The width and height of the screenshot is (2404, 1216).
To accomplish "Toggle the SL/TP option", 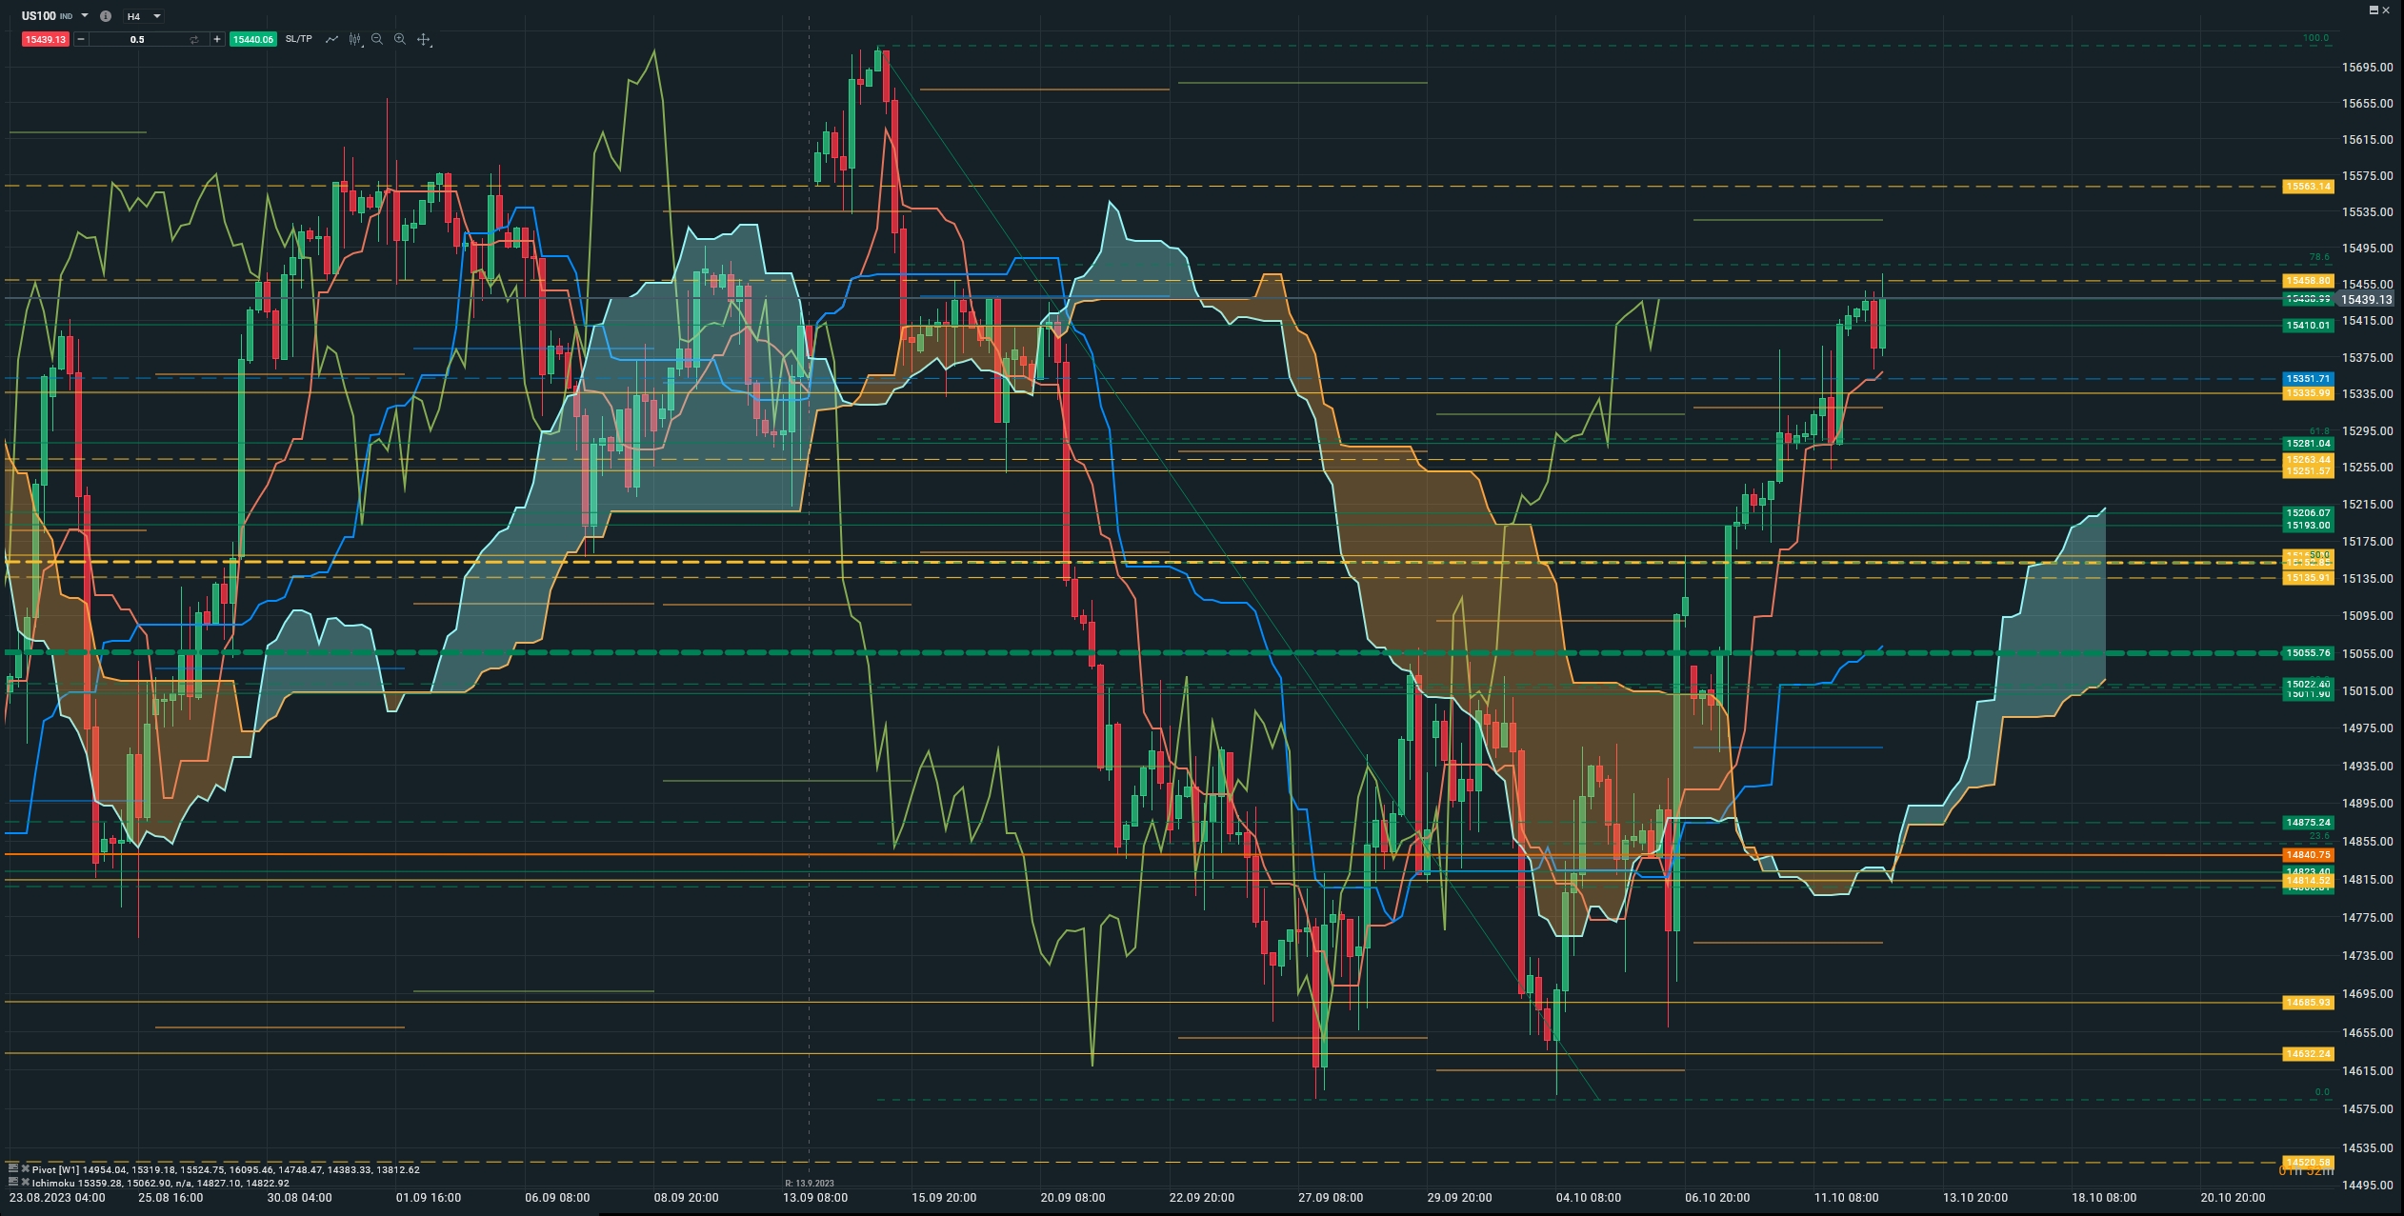I will (298, 39).
